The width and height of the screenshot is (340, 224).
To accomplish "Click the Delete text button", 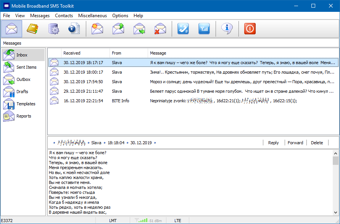I will pyautogui.click(x=317, y=142).
